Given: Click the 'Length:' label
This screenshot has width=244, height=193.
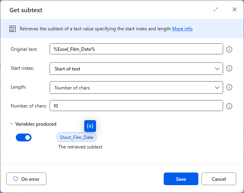Looking at the screenshot, I should (x=18, y=87).
